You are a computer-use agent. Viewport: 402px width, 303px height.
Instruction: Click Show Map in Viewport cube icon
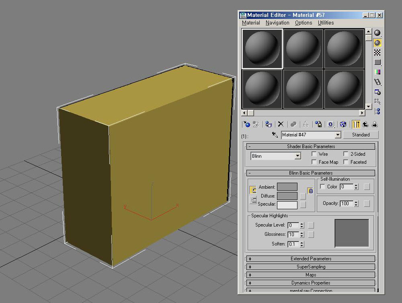[343, 124]
